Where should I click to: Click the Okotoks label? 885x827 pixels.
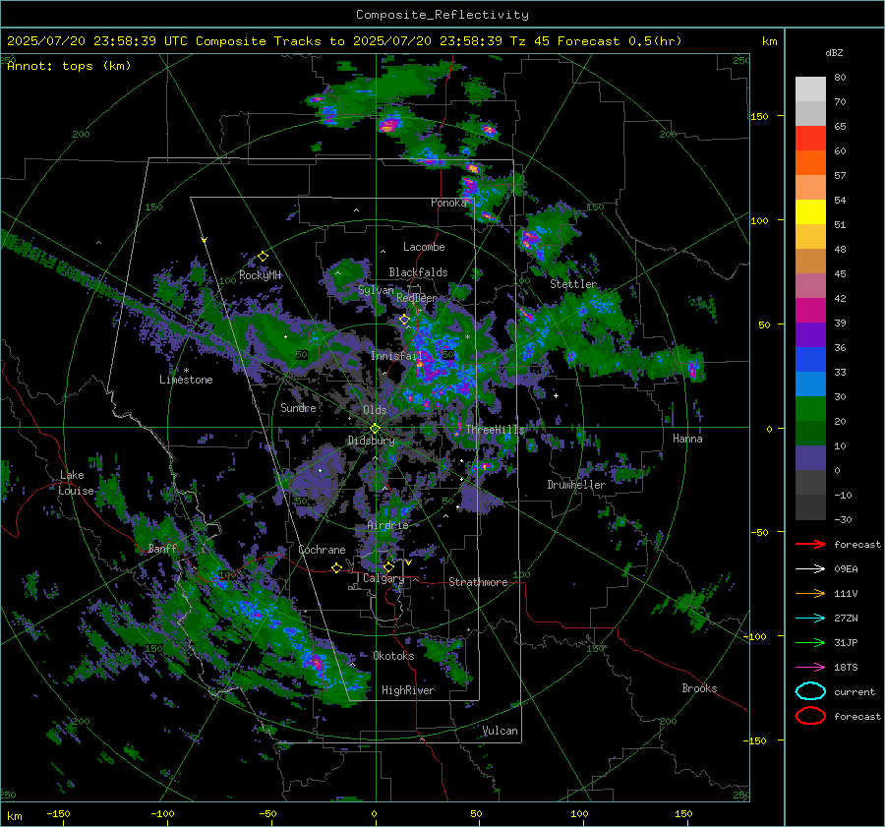393,656
